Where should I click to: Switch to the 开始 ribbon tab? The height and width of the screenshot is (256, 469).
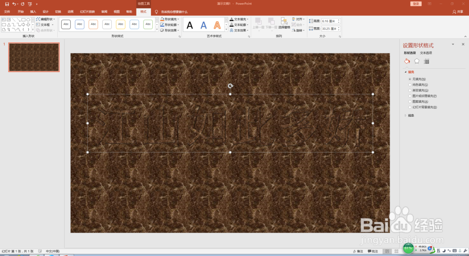point(20,12)
